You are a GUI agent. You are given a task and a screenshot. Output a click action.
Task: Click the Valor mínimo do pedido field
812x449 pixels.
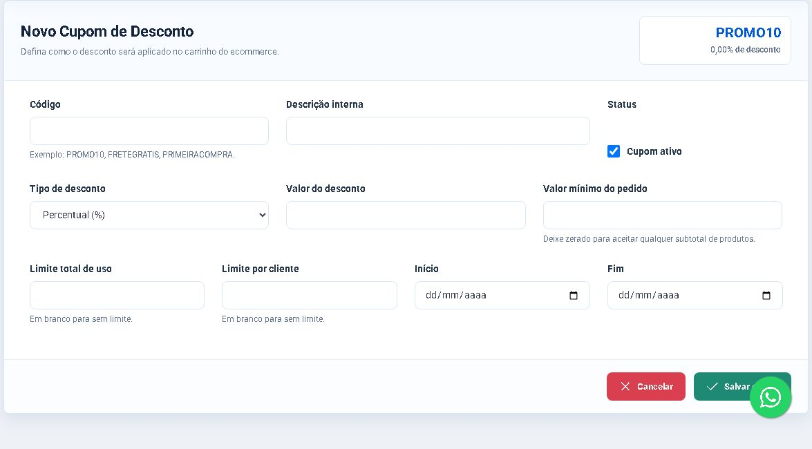(662, 215)
